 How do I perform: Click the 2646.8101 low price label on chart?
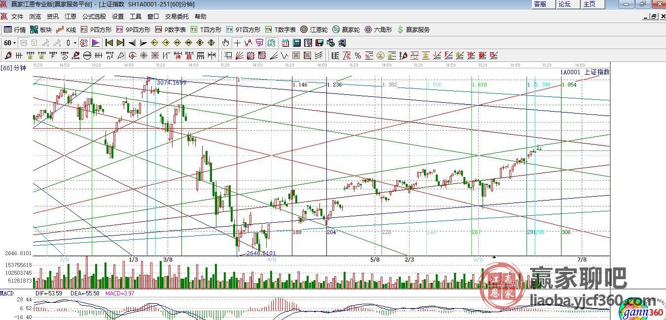click(261, 254)
